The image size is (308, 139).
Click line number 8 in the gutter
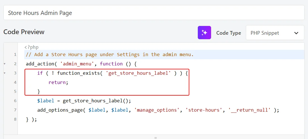pos(15,119)
